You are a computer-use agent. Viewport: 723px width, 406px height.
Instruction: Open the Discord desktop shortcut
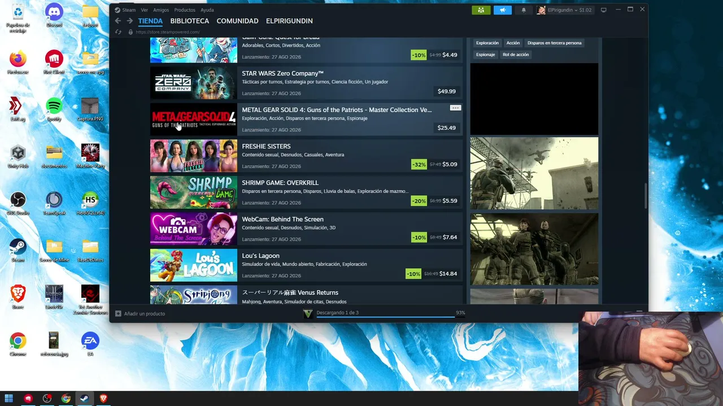pyautogui.click(x=54, y=16)
